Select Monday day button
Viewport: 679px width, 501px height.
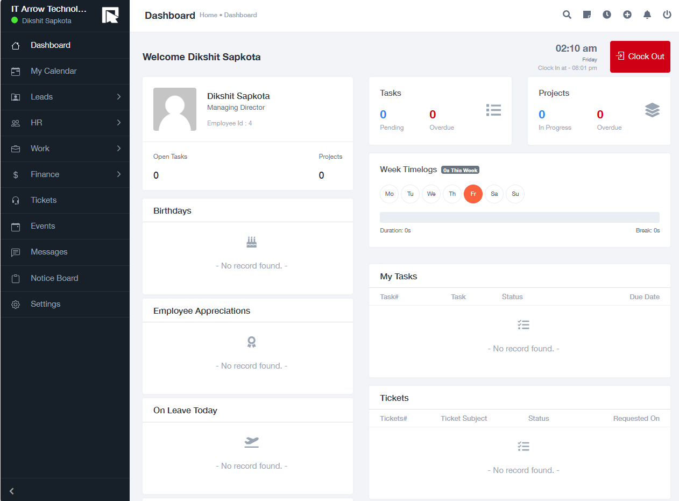(x=389, y=194)
